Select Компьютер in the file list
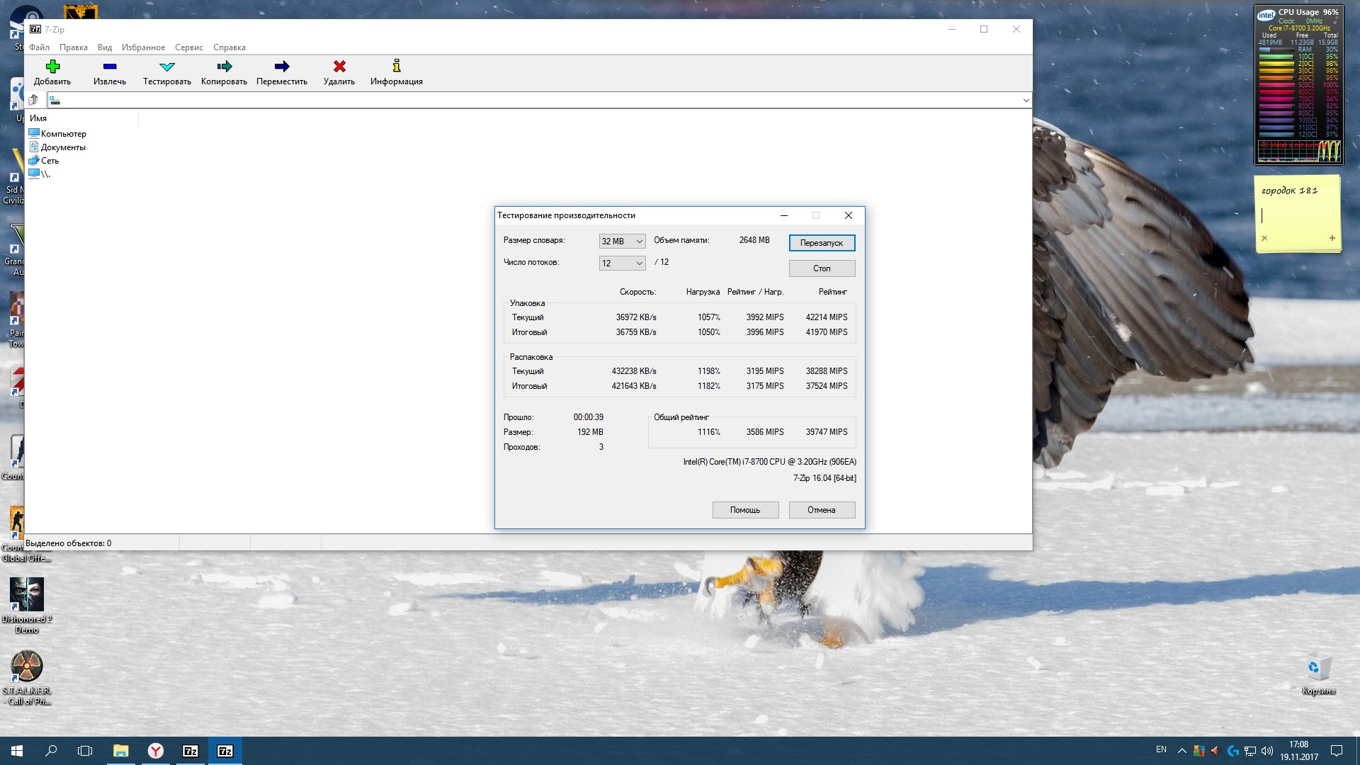1360x765 pixels. point(63,134)
